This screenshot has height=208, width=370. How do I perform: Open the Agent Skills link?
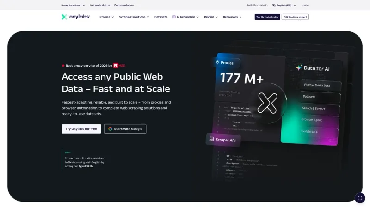click(x=86, y=166)
